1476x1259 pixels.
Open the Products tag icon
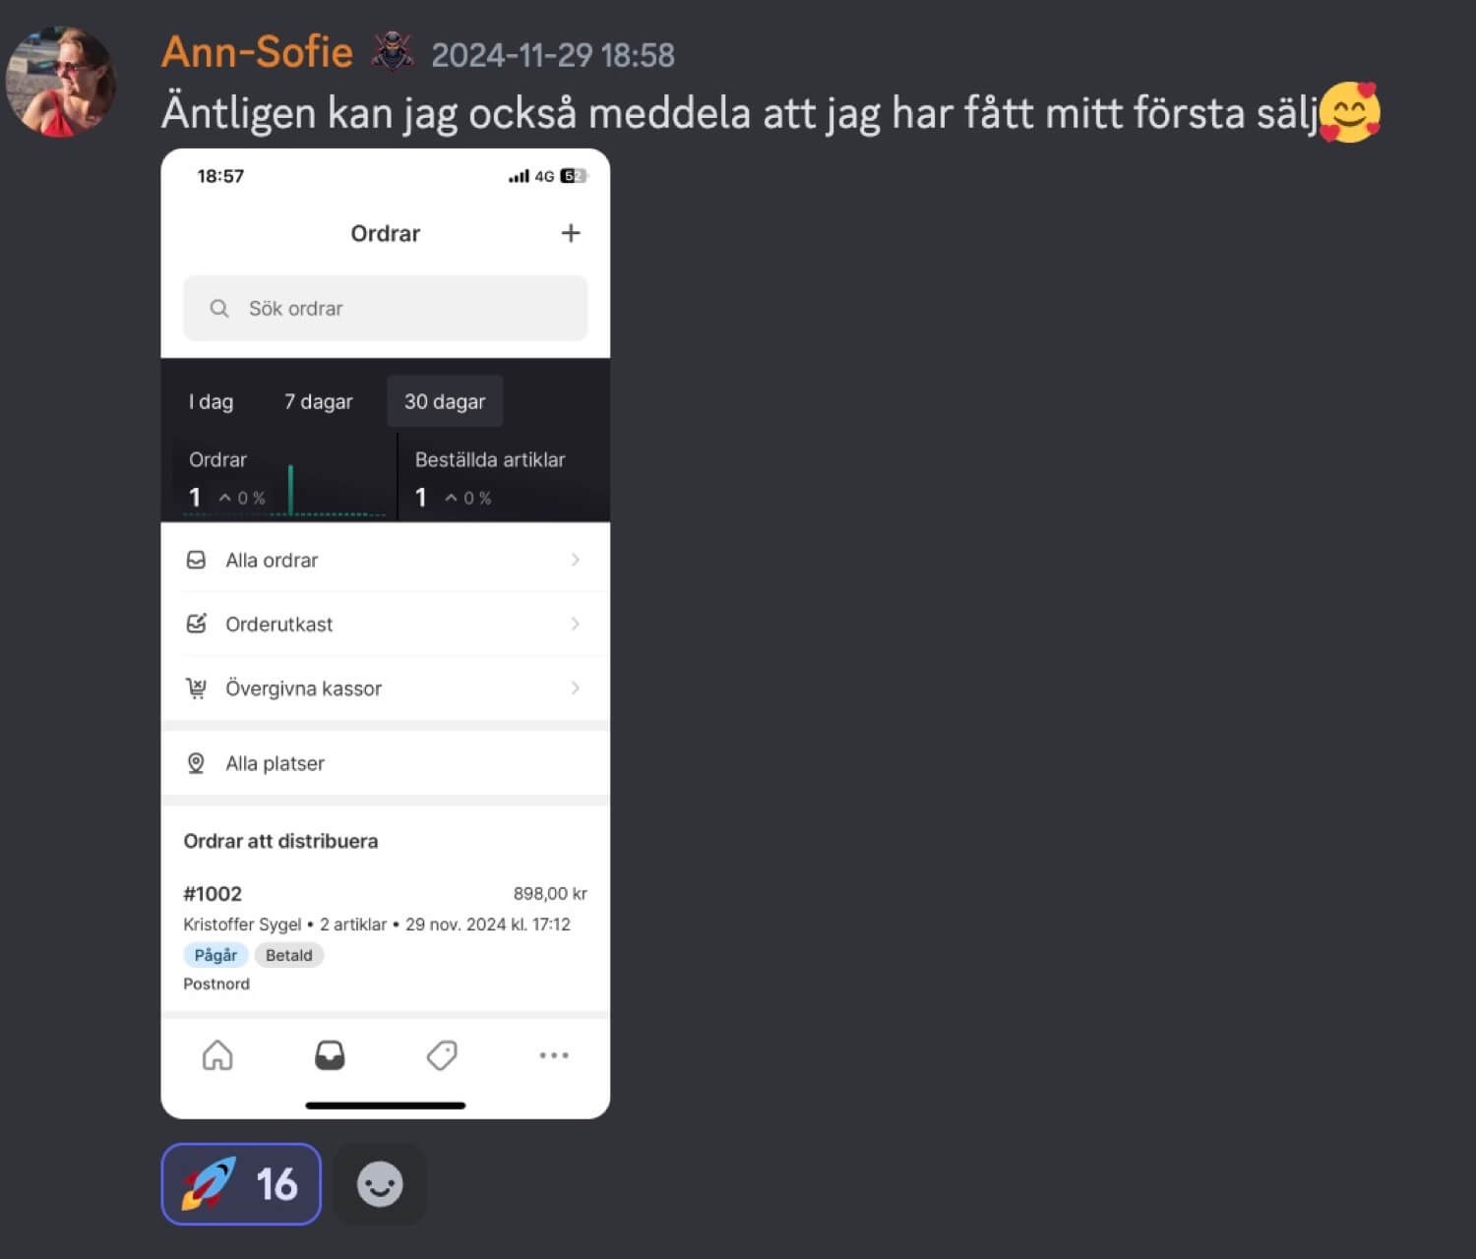pyautogui.click(x=442, y=1055)
